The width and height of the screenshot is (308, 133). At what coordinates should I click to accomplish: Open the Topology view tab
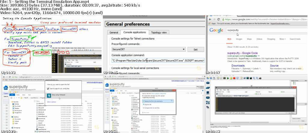click(159, 32)
